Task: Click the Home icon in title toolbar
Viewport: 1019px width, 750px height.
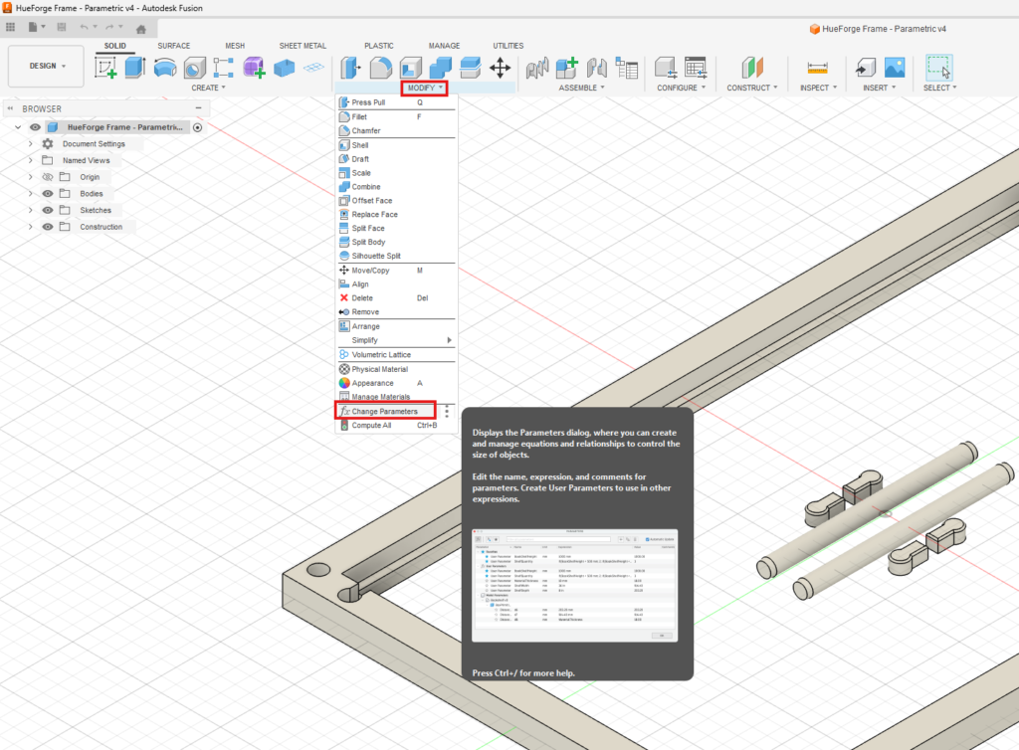Action: pos(140,29)
